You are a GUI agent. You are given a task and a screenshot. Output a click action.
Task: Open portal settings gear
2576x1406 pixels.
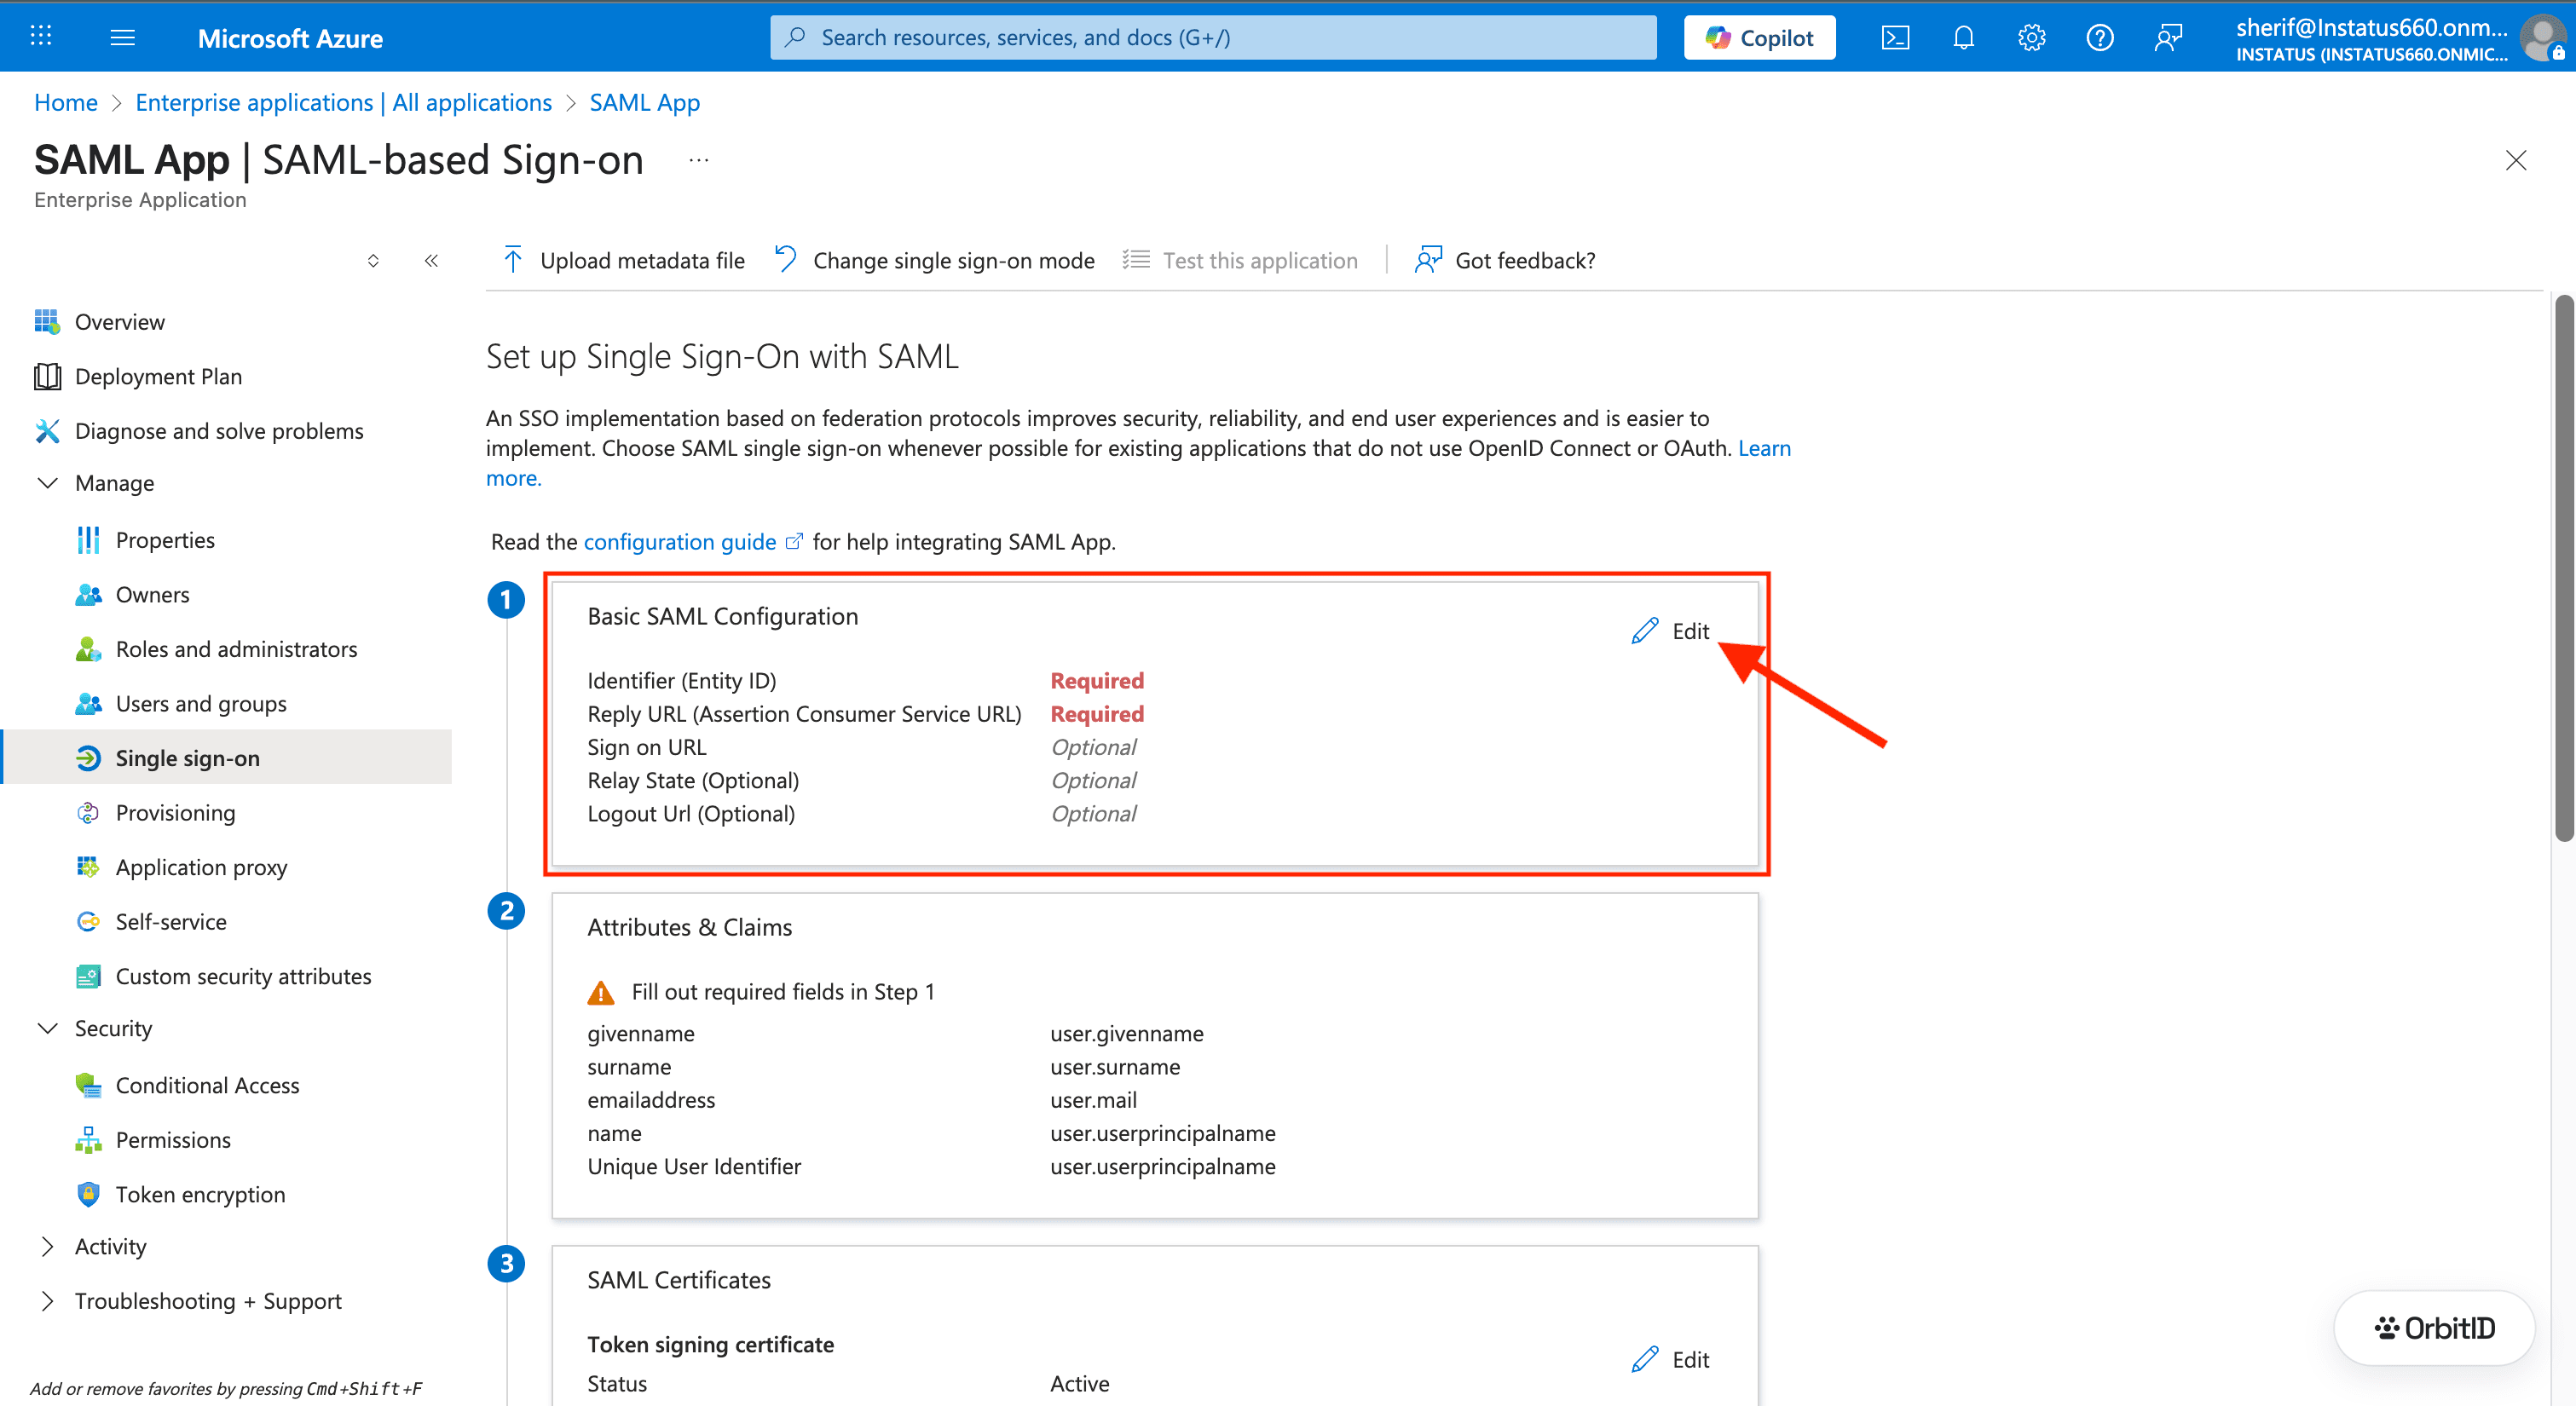coord(2031,38)
